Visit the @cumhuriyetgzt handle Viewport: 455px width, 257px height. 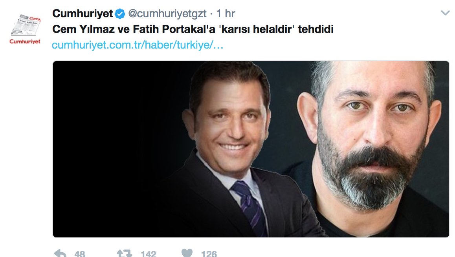[x=167, y=13]
